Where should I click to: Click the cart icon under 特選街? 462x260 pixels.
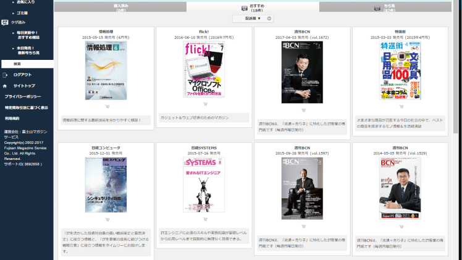pyautogui.click(x=401, y=106)
